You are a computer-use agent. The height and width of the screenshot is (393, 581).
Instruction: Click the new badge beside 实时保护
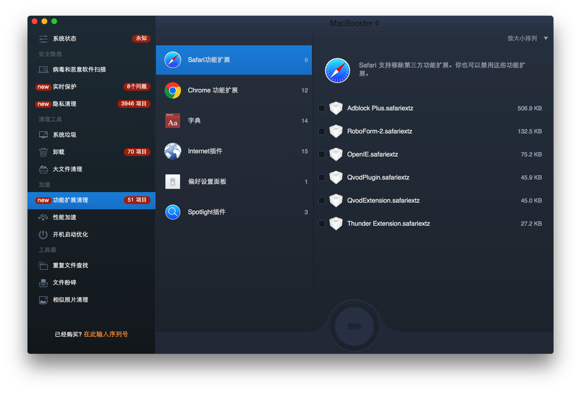click(x=43, y=86)
